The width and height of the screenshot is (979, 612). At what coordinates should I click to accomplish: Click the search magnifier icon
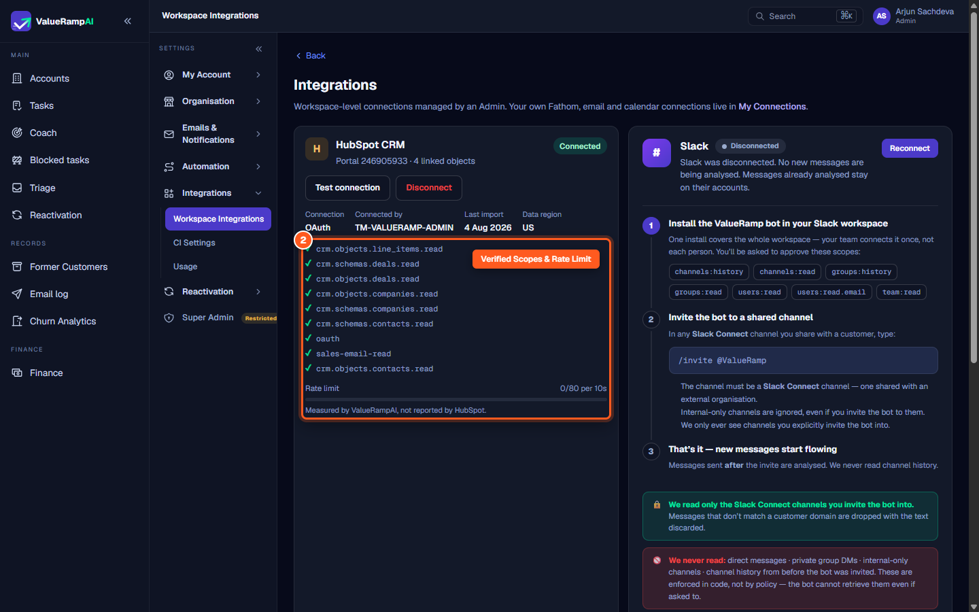(x=759, y=16)
